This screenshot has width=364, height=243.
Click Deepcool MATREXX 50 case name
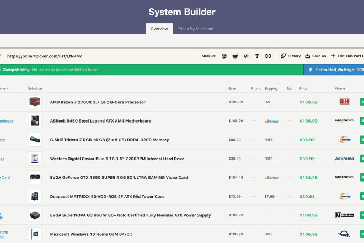point(107,196)
